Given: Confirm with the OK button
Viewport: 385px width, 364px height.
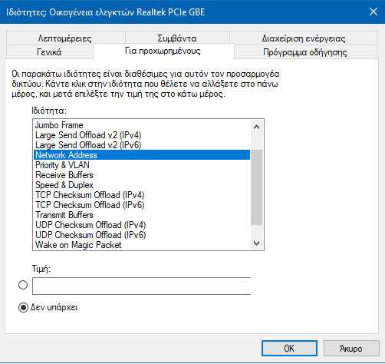Looking at the screenshot, I should point(289,349).
